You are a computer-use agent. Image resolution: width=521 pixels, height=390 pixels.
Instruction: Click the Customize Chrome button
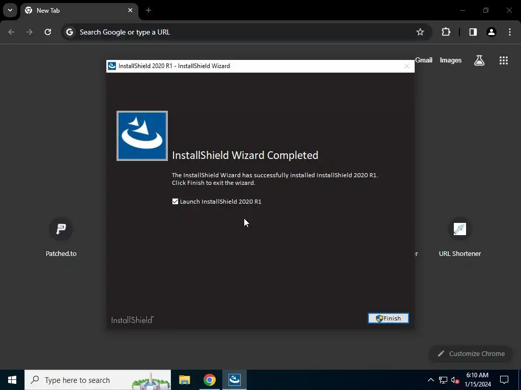[471, 353]
